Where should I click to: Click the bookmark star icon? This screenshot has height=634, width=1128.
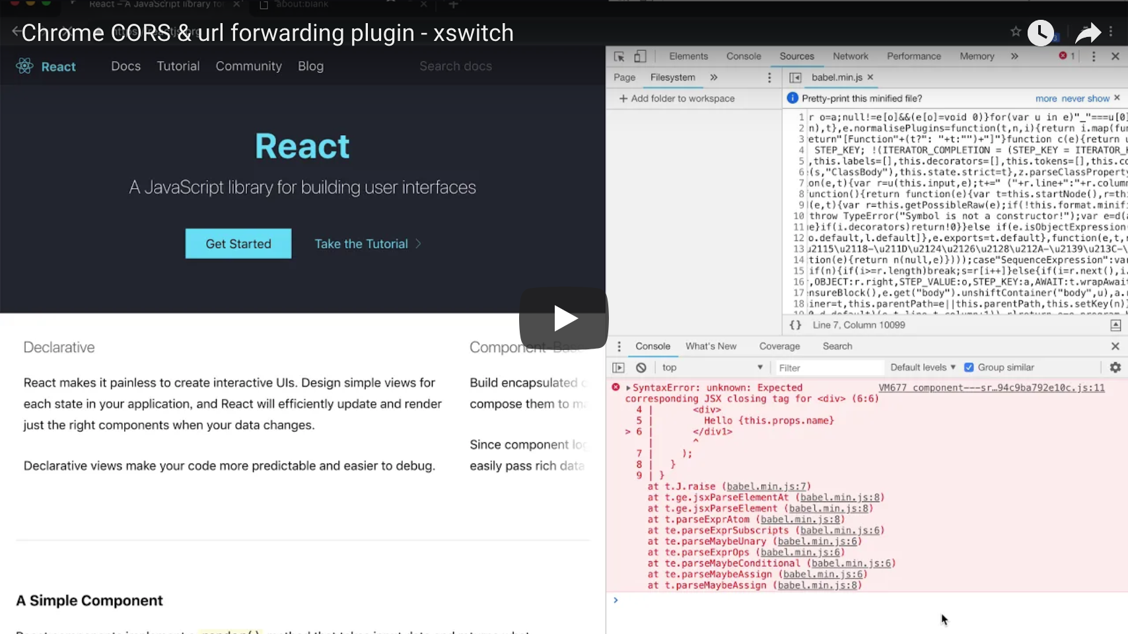click(x=1016, y=31)
